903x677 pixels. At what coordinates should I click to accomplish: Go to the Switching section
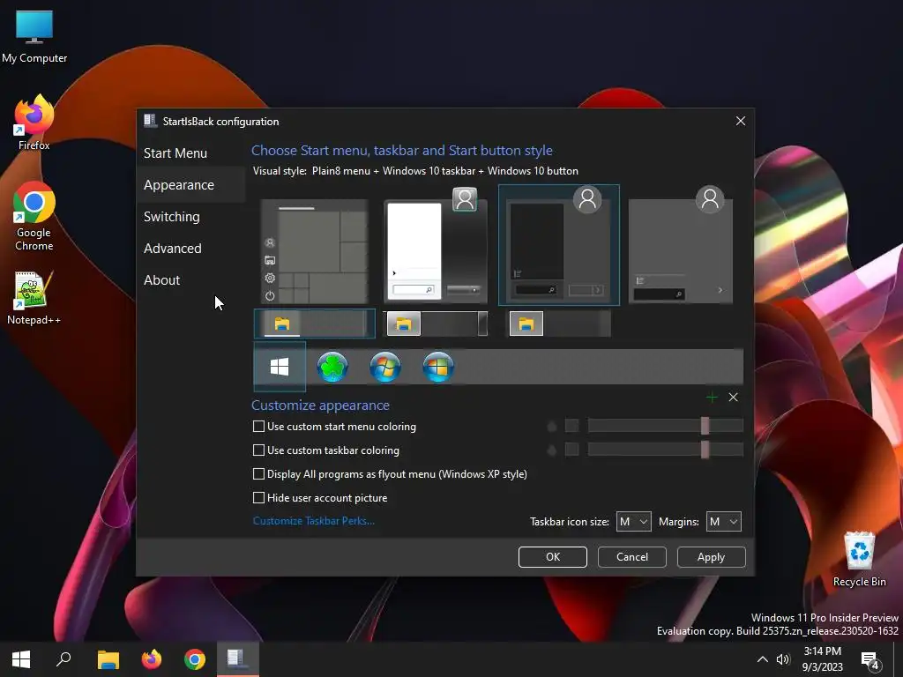click(172, 217)
